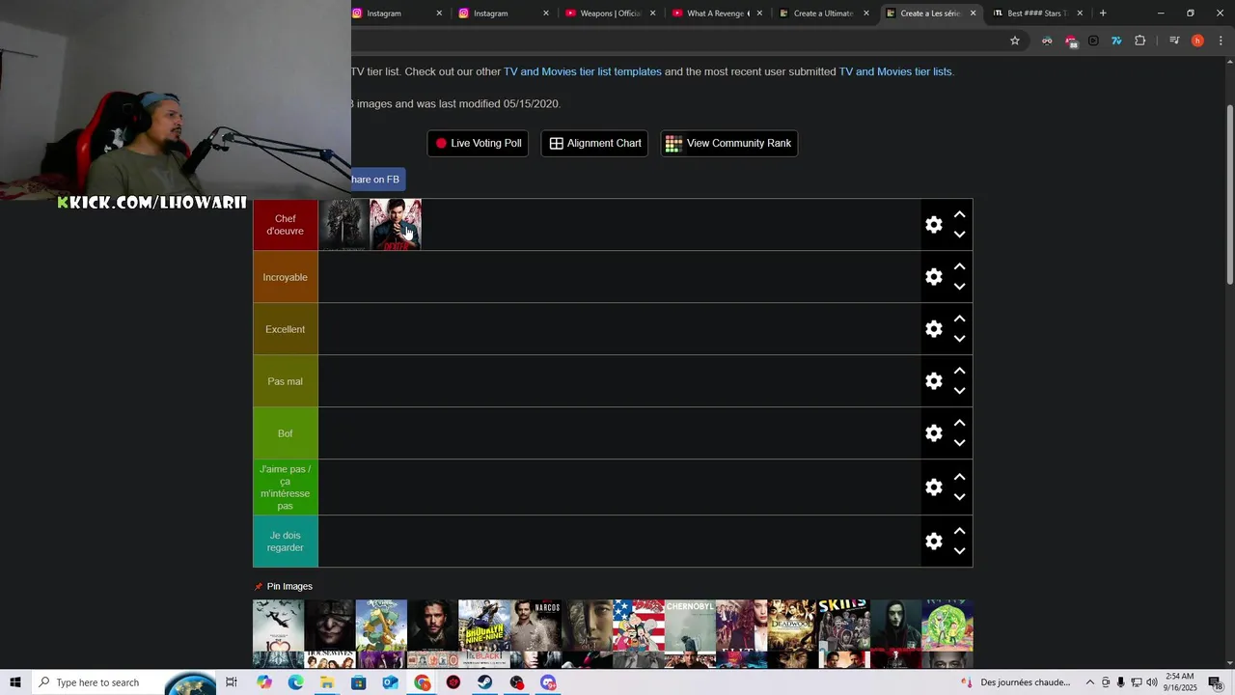Select the Game of Thrones poster in top tier
1235x695 pixels.
(344, 225)
